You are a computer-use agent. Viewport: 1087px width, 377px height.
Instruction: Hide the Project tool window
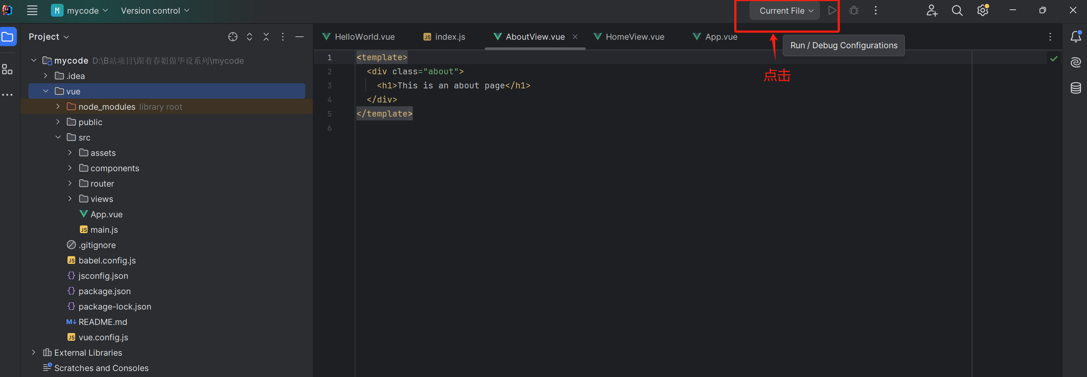[x=300, y=37]
